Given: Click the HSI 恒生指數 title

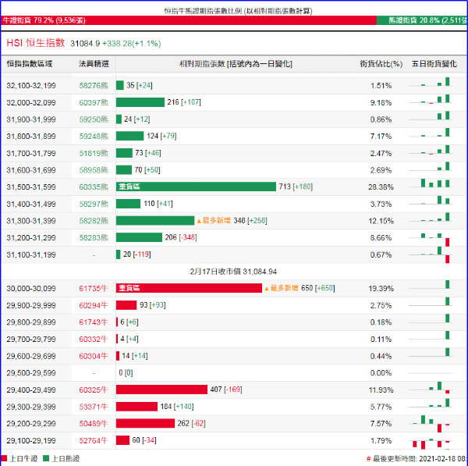Looking at the screenshot, I should 36,43.
